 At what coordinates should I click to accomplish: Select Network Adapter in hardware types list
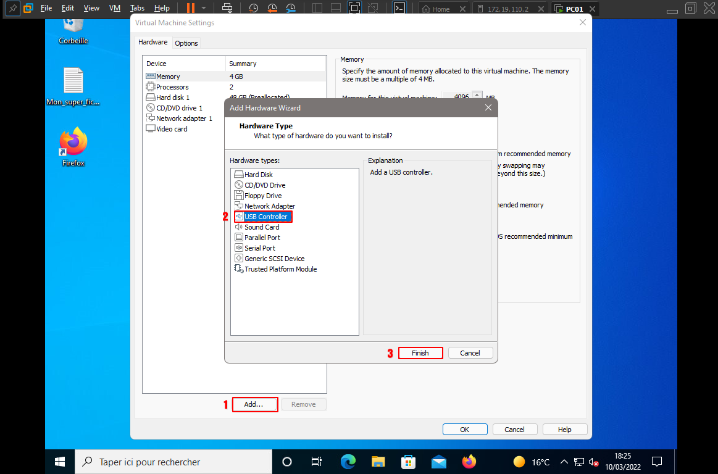click(270, 206)
